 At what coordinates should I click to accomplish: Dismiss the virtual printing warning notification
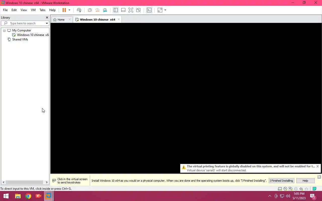[x=317, y=166]
